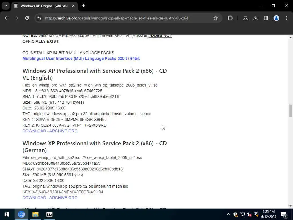Click File: de_winxp_pro_with_sp2.iso line
This screenshot has width=293, height=220.
pos(82,158)
